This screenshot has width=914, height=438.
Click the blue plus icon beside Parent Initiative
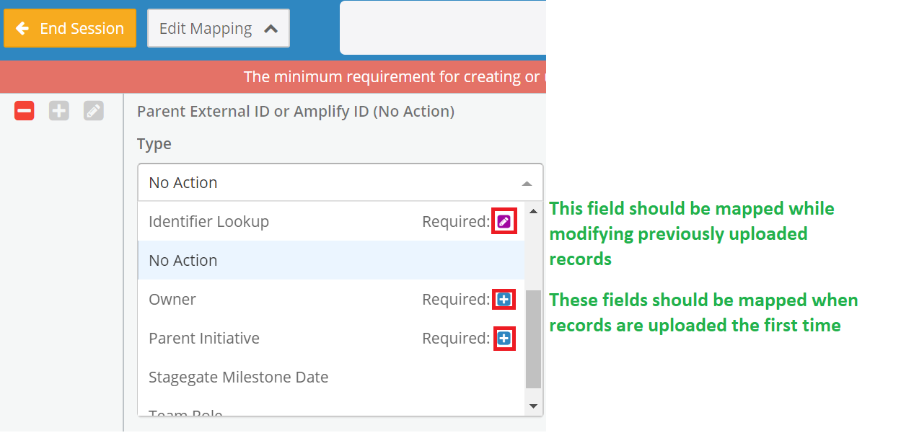point(504,338)
